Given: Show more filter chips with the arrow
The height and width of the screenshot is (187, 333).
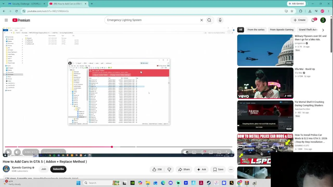Looking at the screenshot, I should tap(323, 30).
